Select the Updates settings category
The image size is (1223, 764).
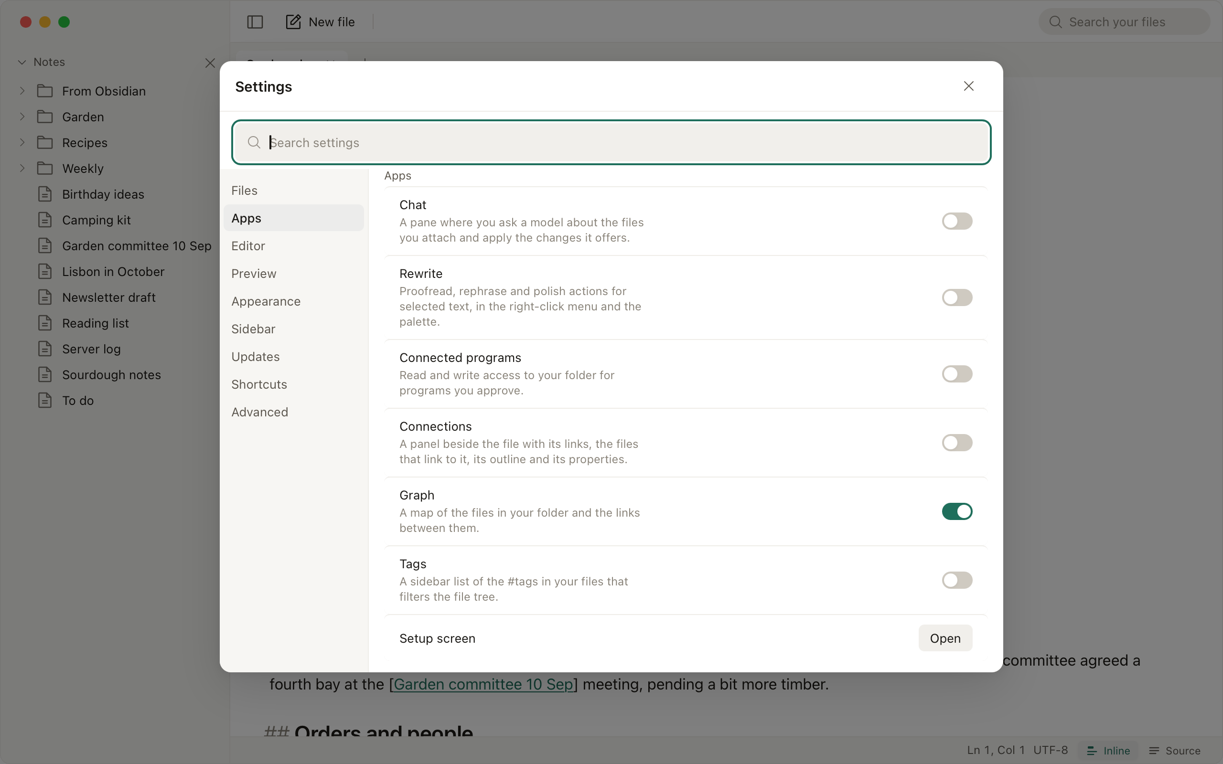(x=294, y=356)
